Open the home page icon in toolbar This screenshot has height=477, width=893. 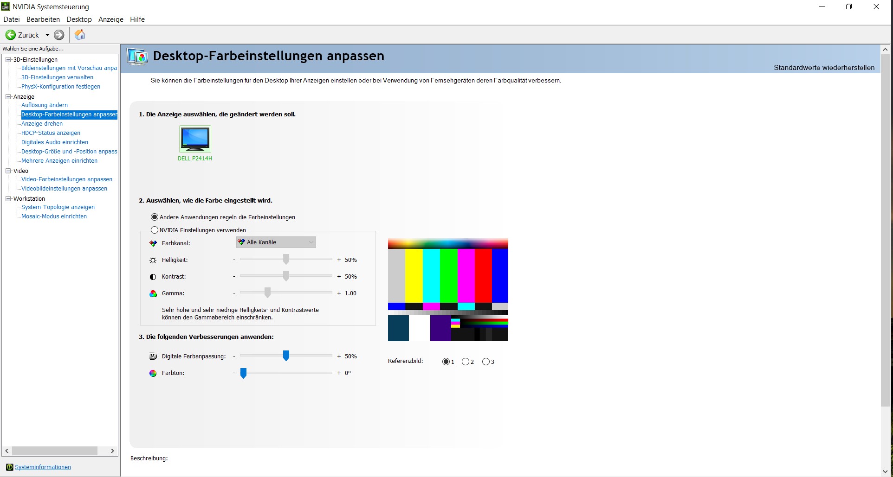tap(80, 35)
